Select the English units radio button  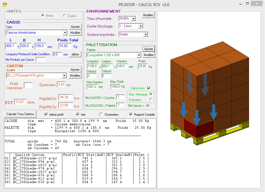(x=65, y=16)
